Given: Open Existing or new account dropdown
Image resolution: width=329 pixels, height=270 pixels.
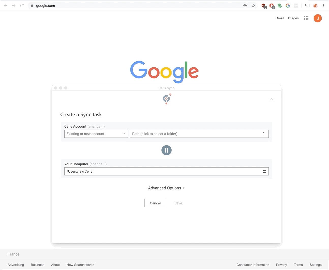Looking at the screenshot, I should pos(96,134).
